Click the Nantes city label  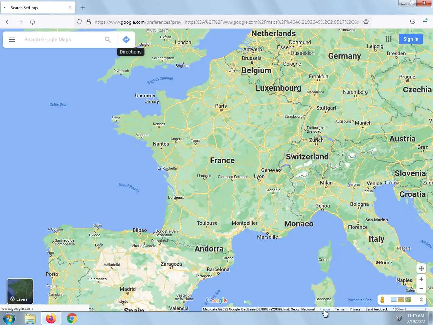(161, 144)
